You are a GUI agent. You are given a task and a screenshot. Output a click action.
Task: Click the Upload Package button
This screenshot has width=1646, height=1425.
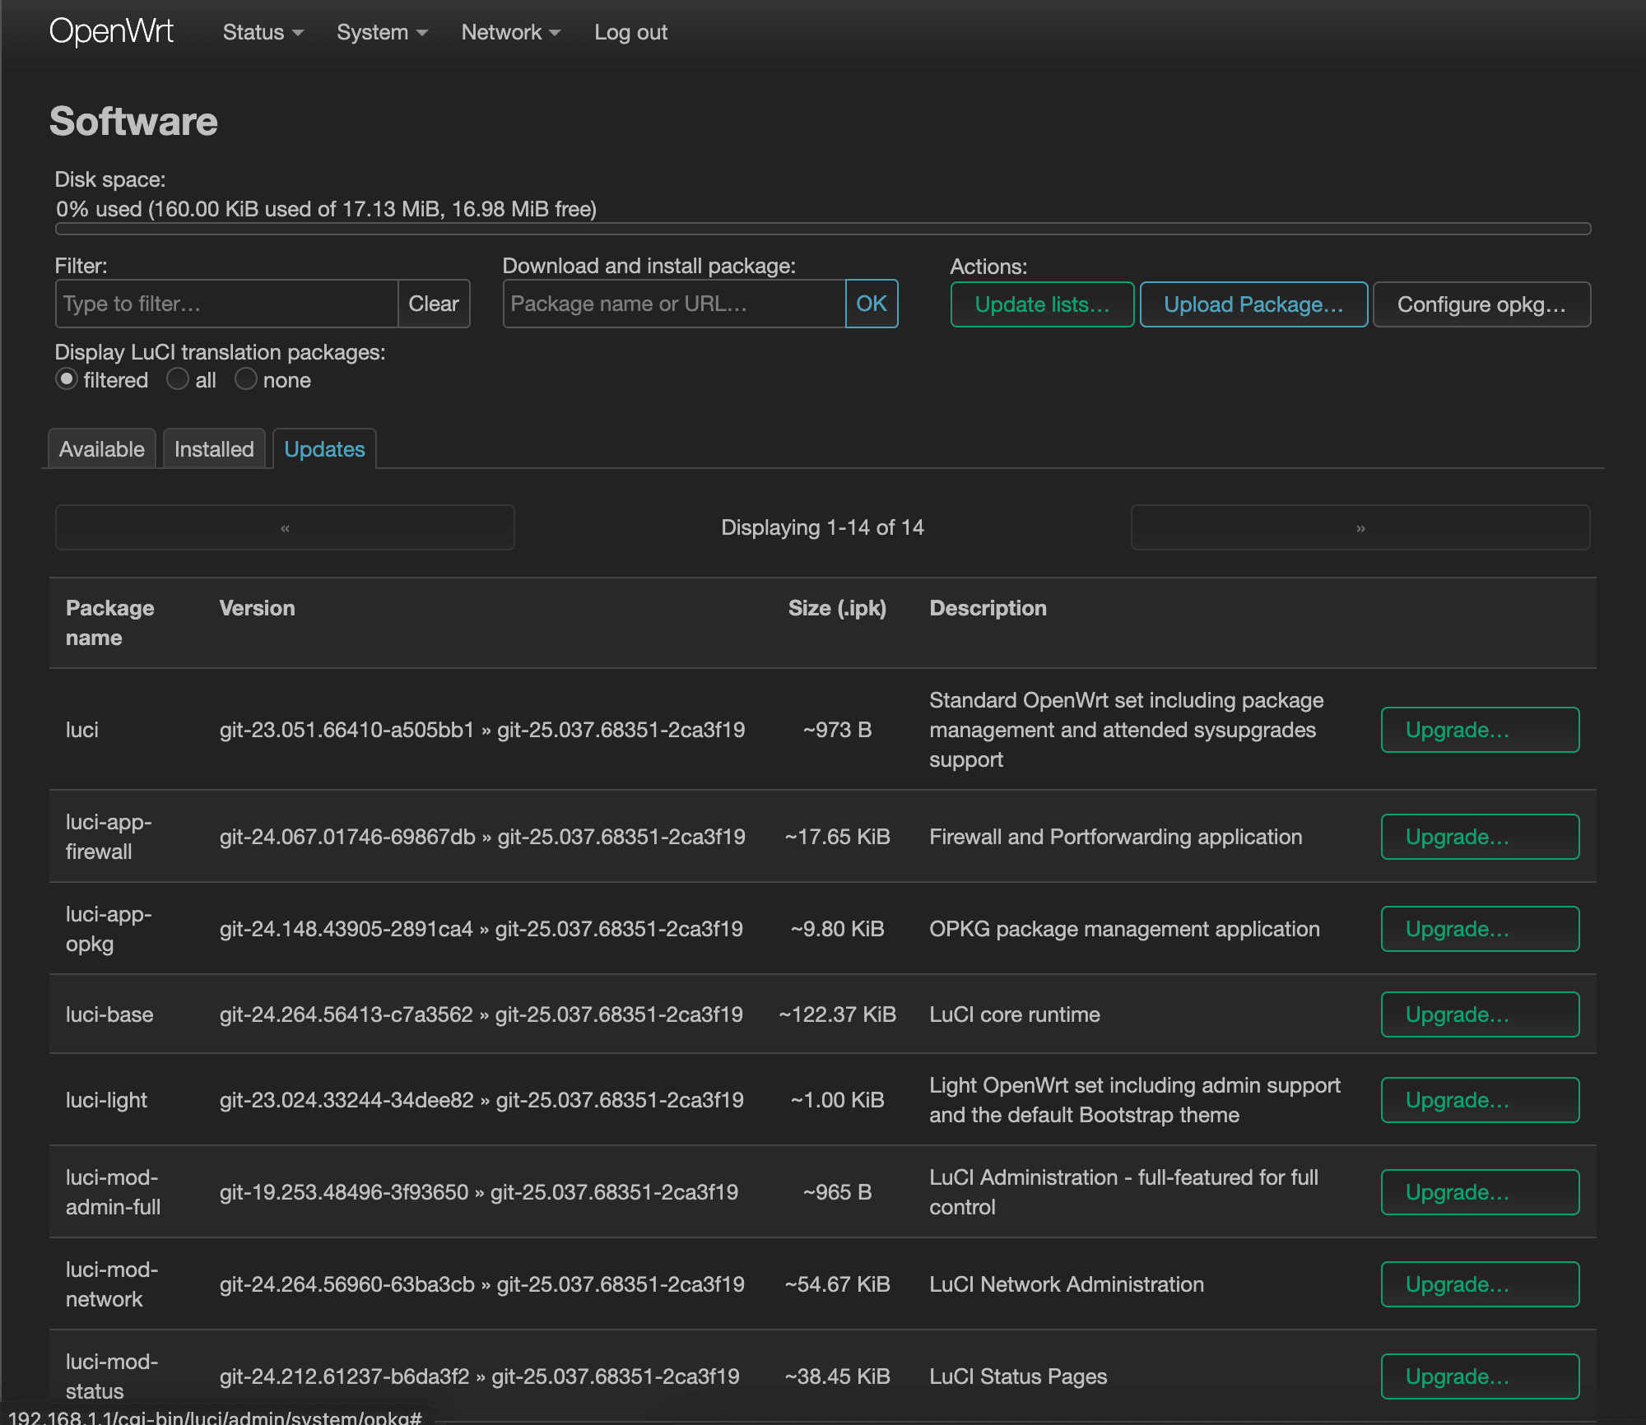[1253, 304]
